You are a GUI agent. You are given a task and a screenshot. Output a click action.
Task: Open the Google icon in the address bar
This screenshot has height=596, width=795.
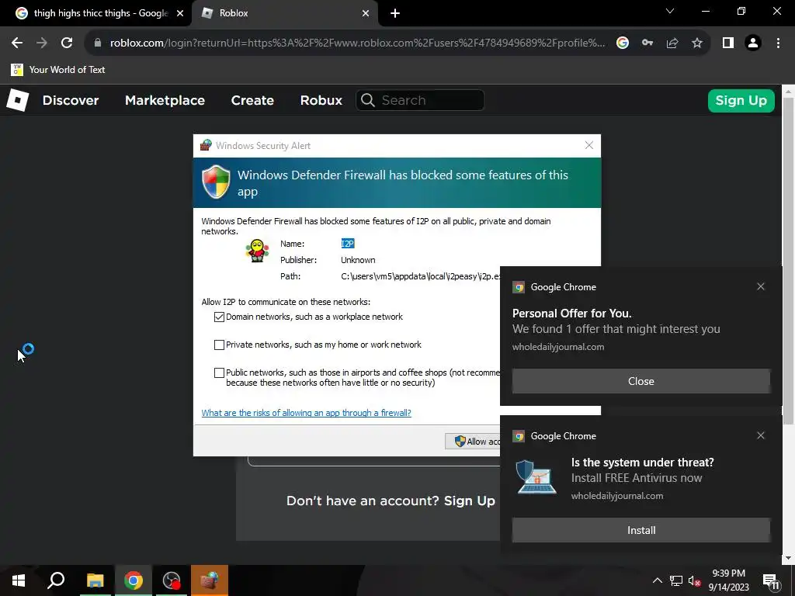(623, 43)
